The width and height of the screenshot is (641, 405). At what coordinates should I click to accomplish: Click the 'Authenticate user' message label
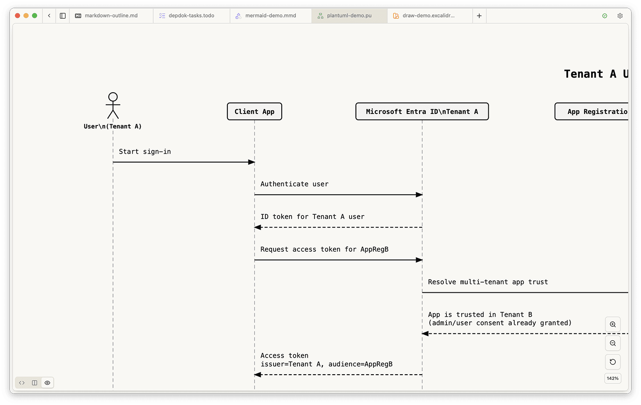[294, 184]
